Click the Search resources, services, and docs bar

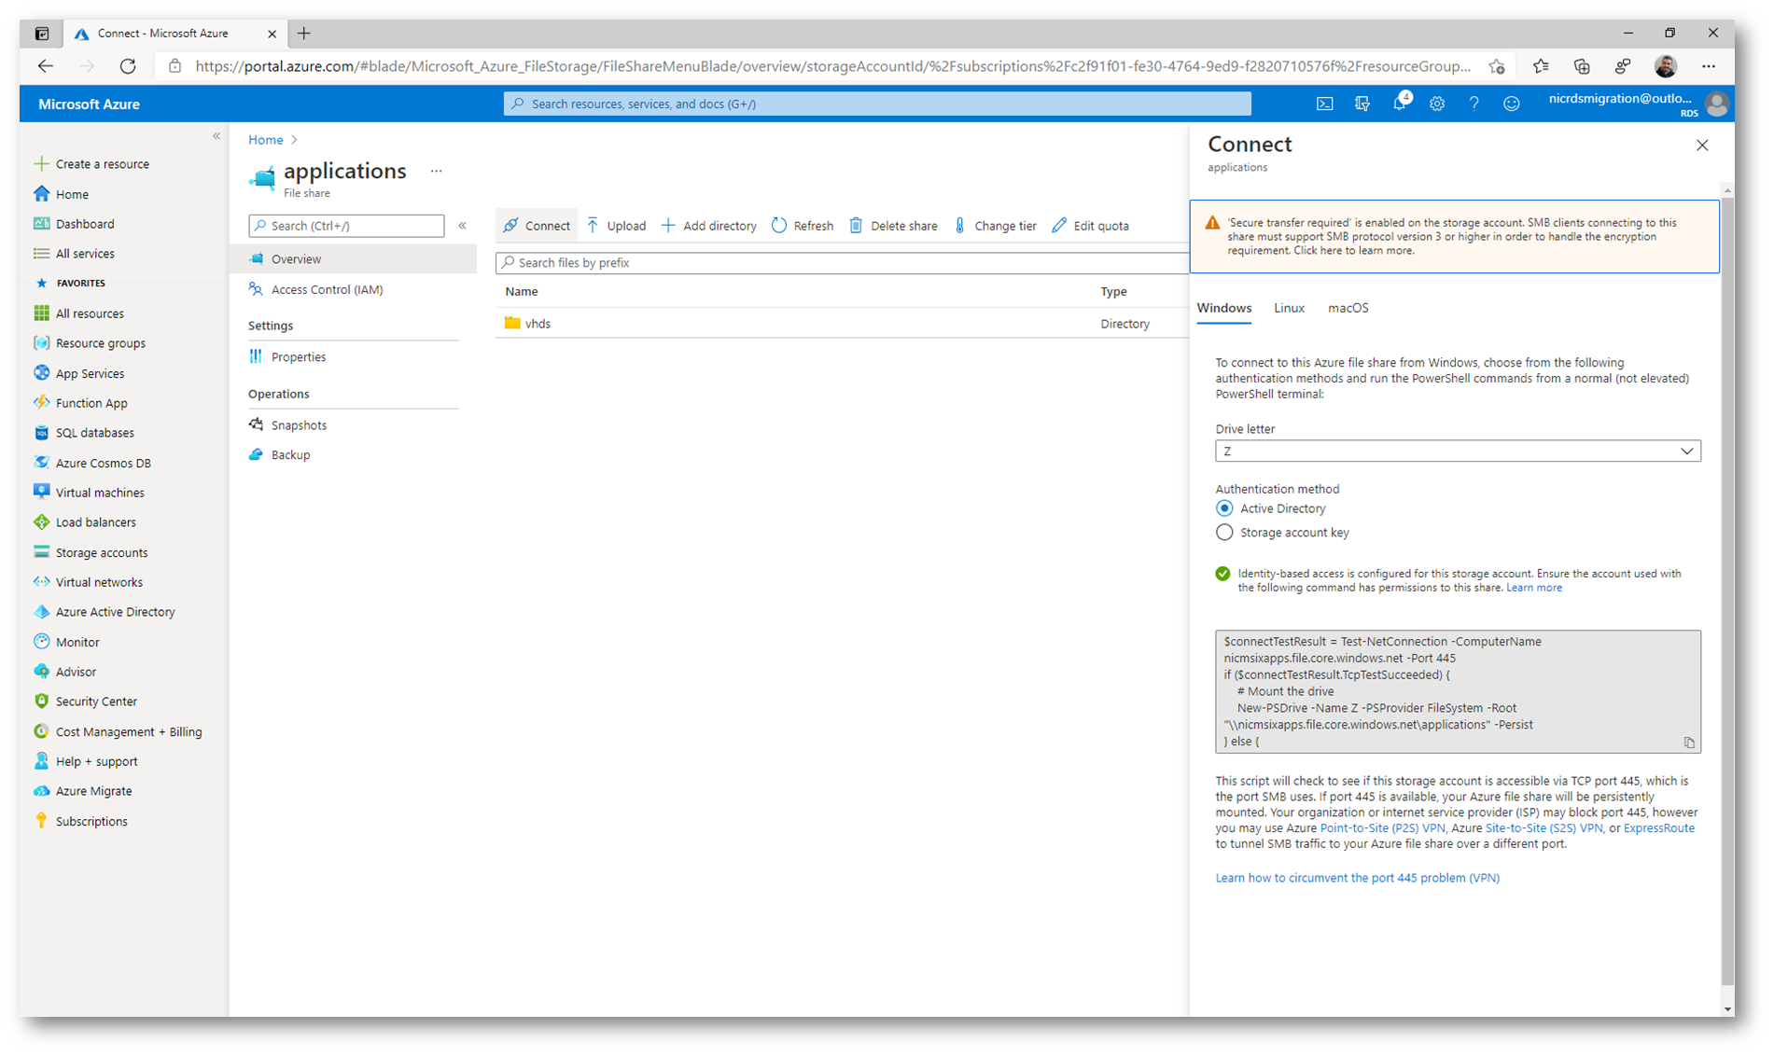tap(877, 104)
